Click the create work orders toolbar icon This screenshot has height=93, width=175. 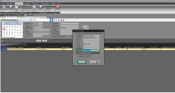coord(51,20)
